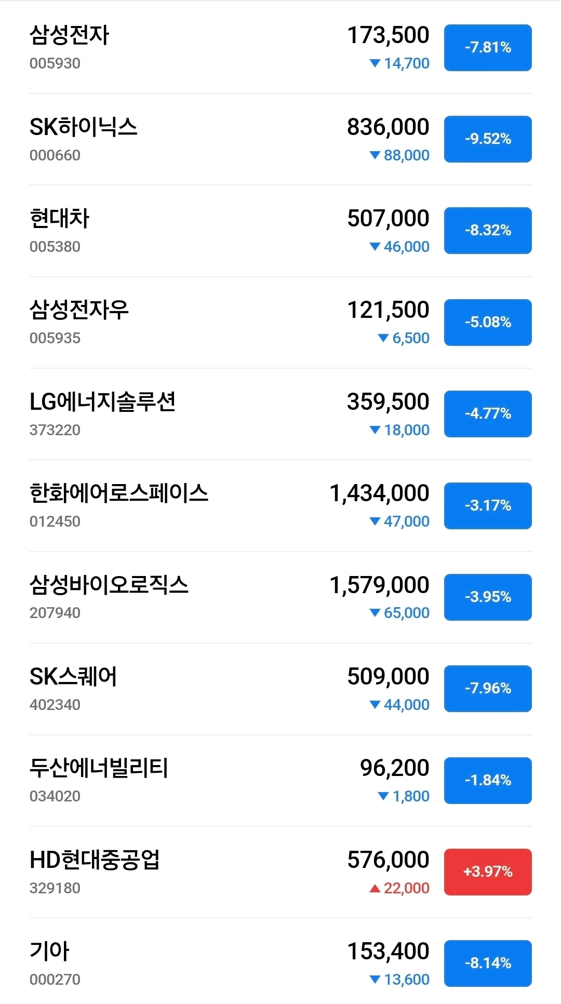This screenshot has height=1004, width=561.
Task: Select the 삼성전자우 stock name
Action: click(x=79, y=310)
